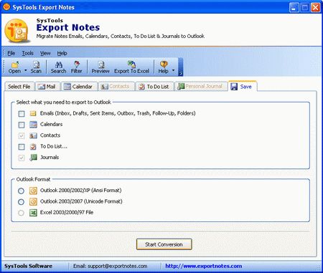Switch to the Calendar tab

79,87
